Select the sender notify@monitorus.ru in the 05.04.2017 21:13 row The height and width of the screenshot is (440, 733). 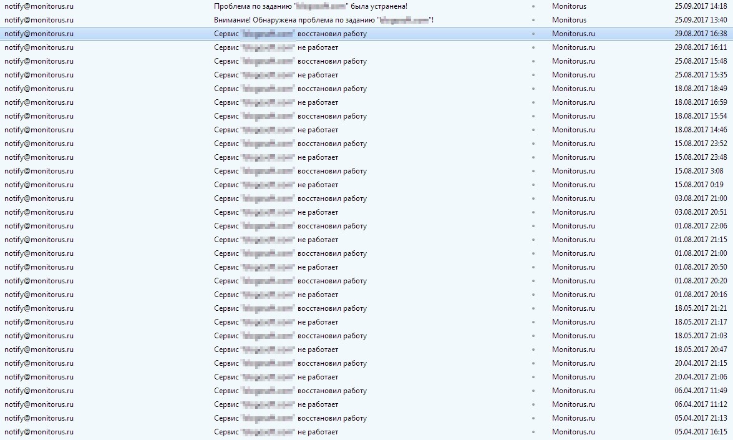click(39, 418)
